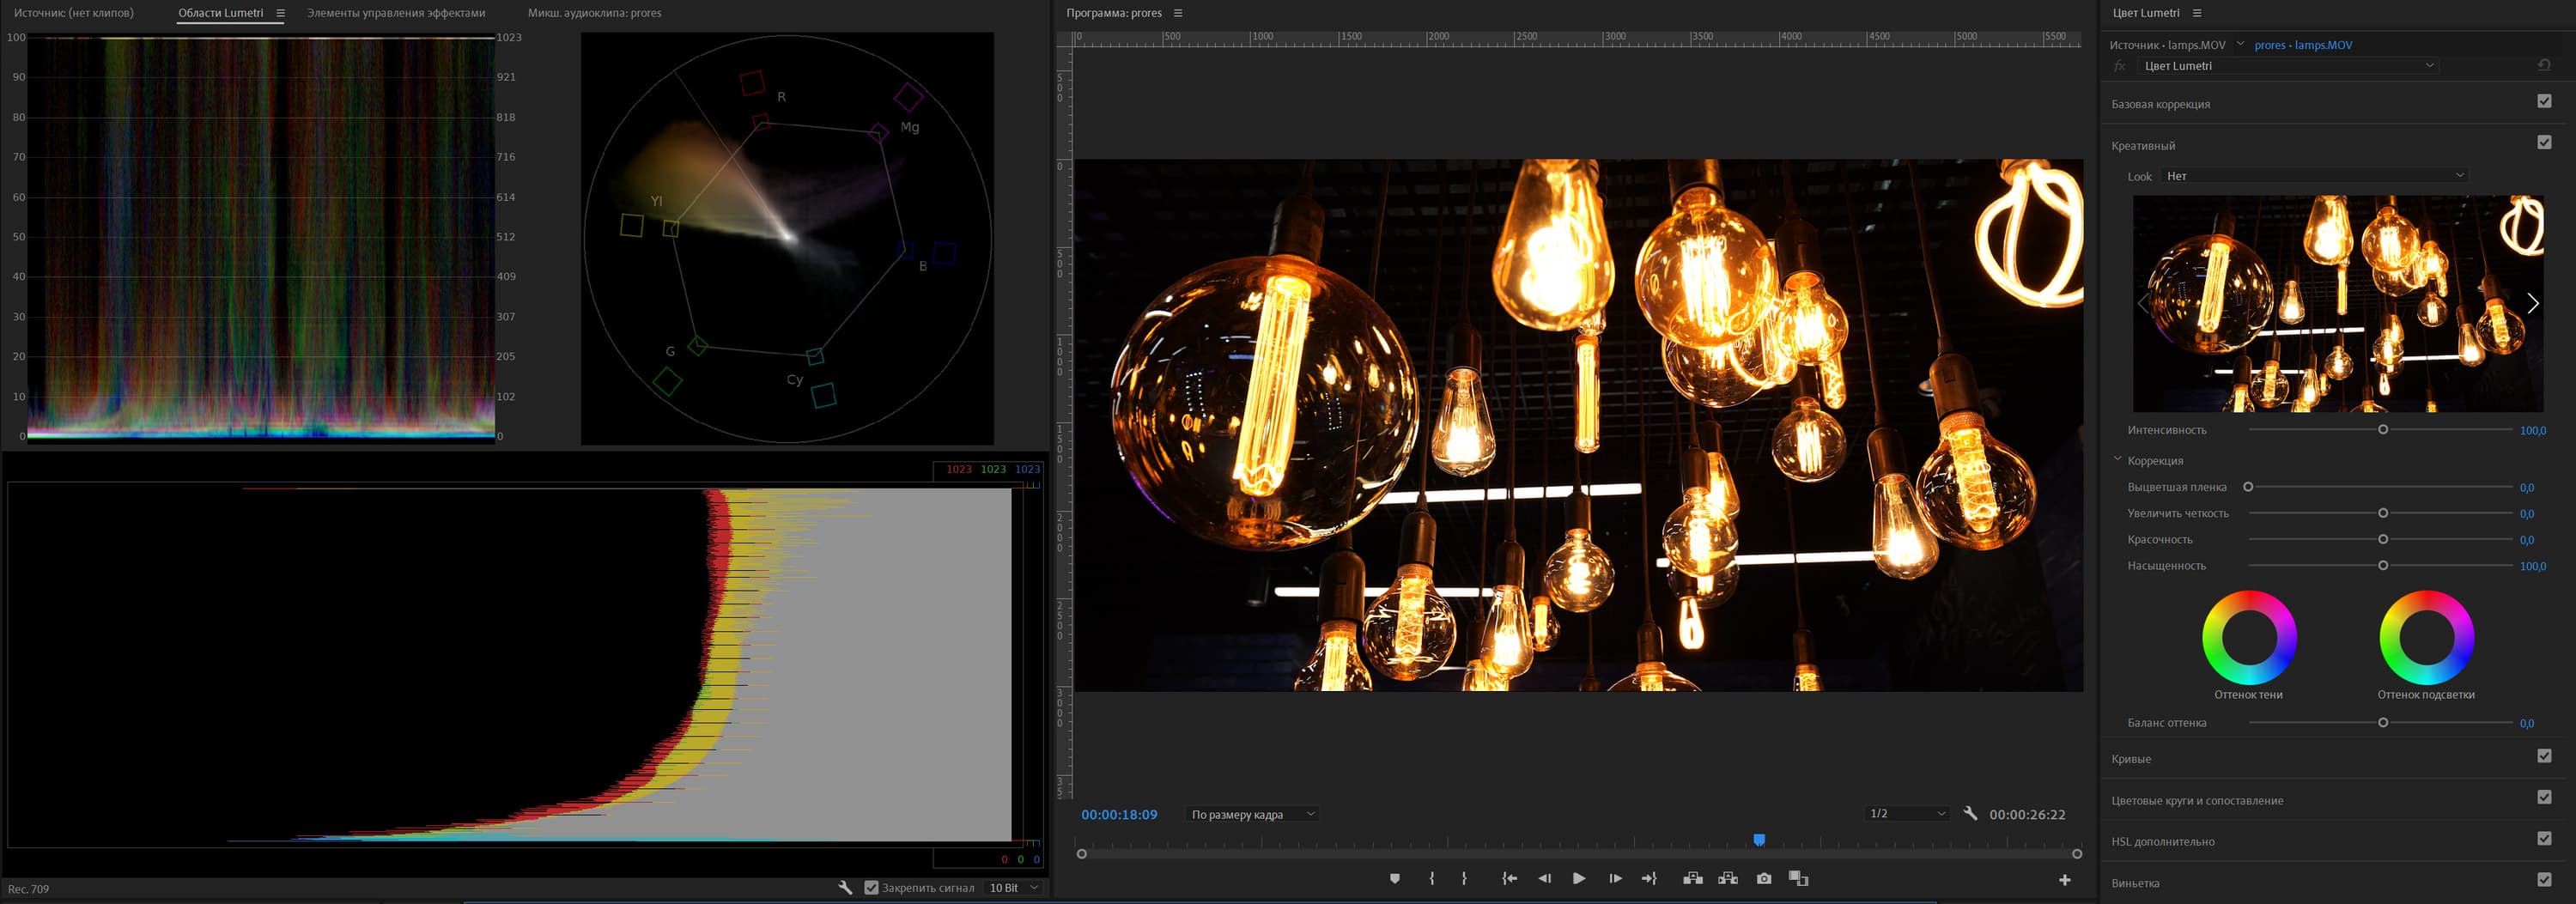Expand the 'Кривые' section
This screenshot has width=2576, height=904.
pos(2131,759)
